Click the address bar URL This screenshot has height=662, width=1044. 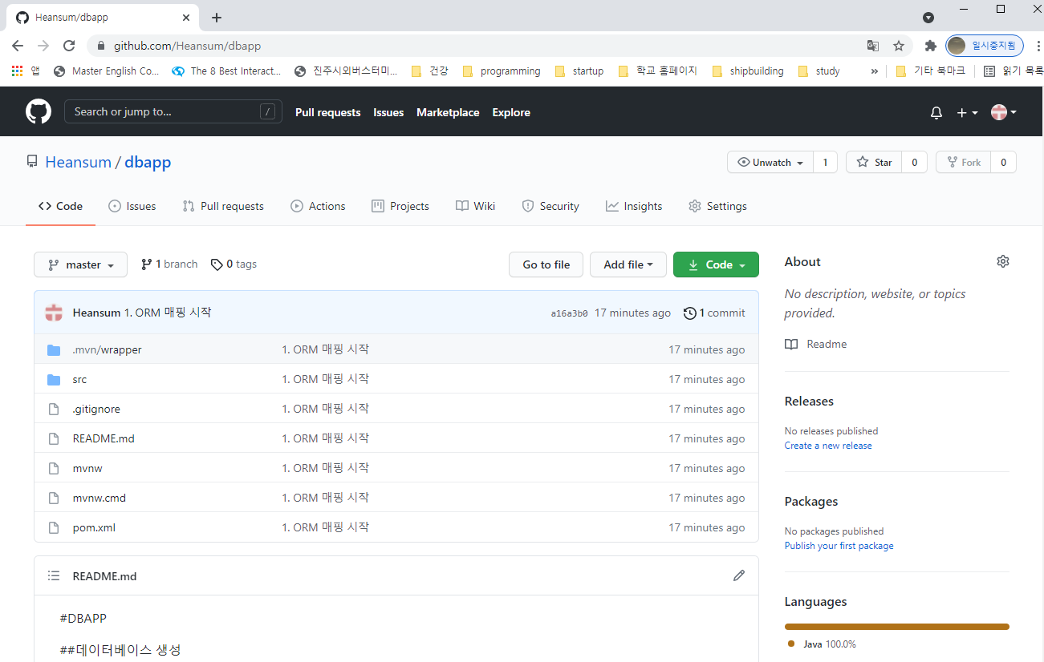pos(187,46)
